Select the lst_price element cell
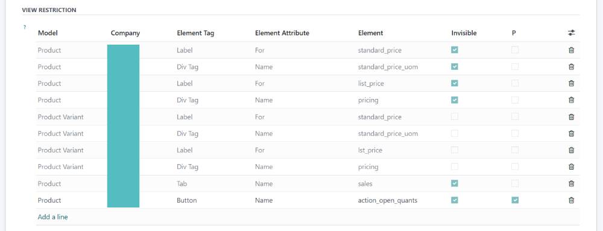 pyautogui.click(x=370, y=150)
